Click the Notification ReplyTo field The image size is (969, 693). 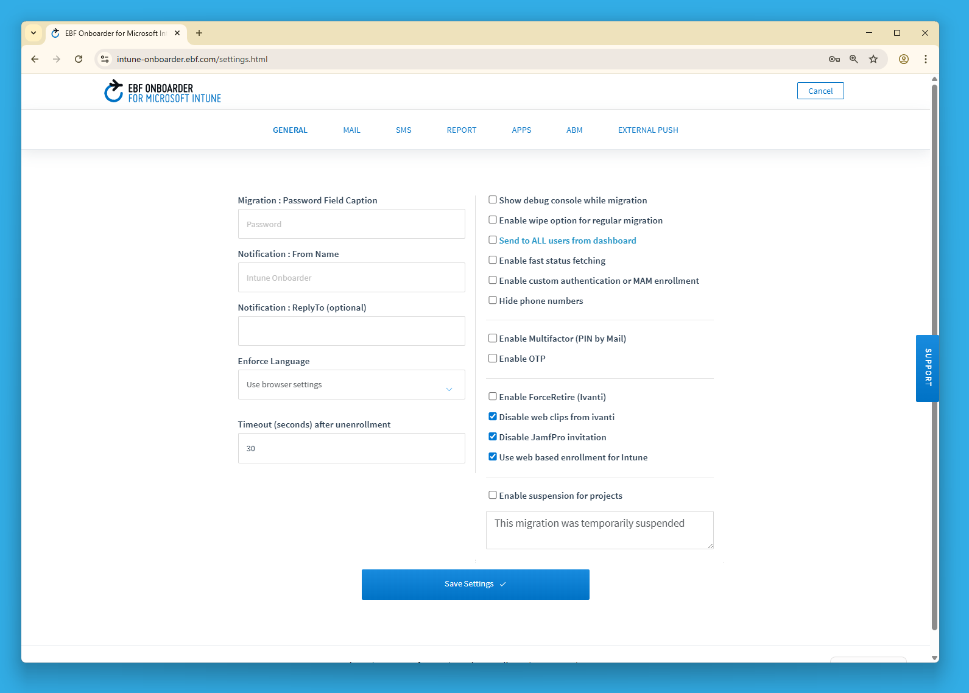351,331
